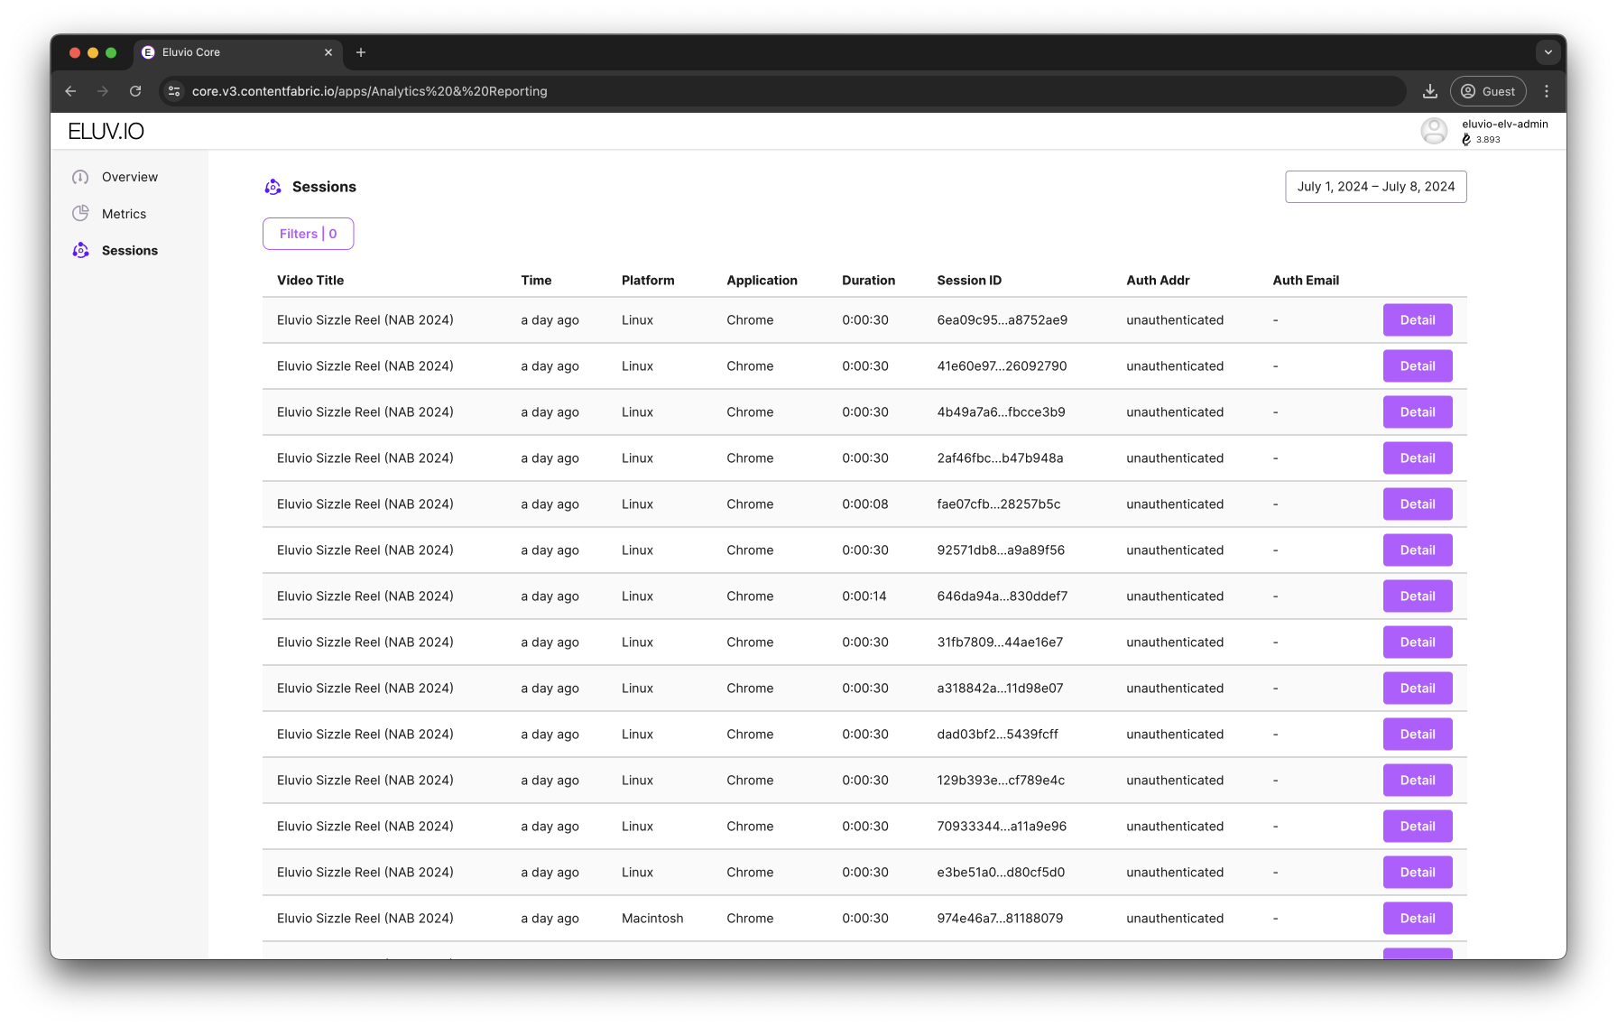Open the Metrics menu item
The image size is (1617, 1026).
tap(124, 214)
